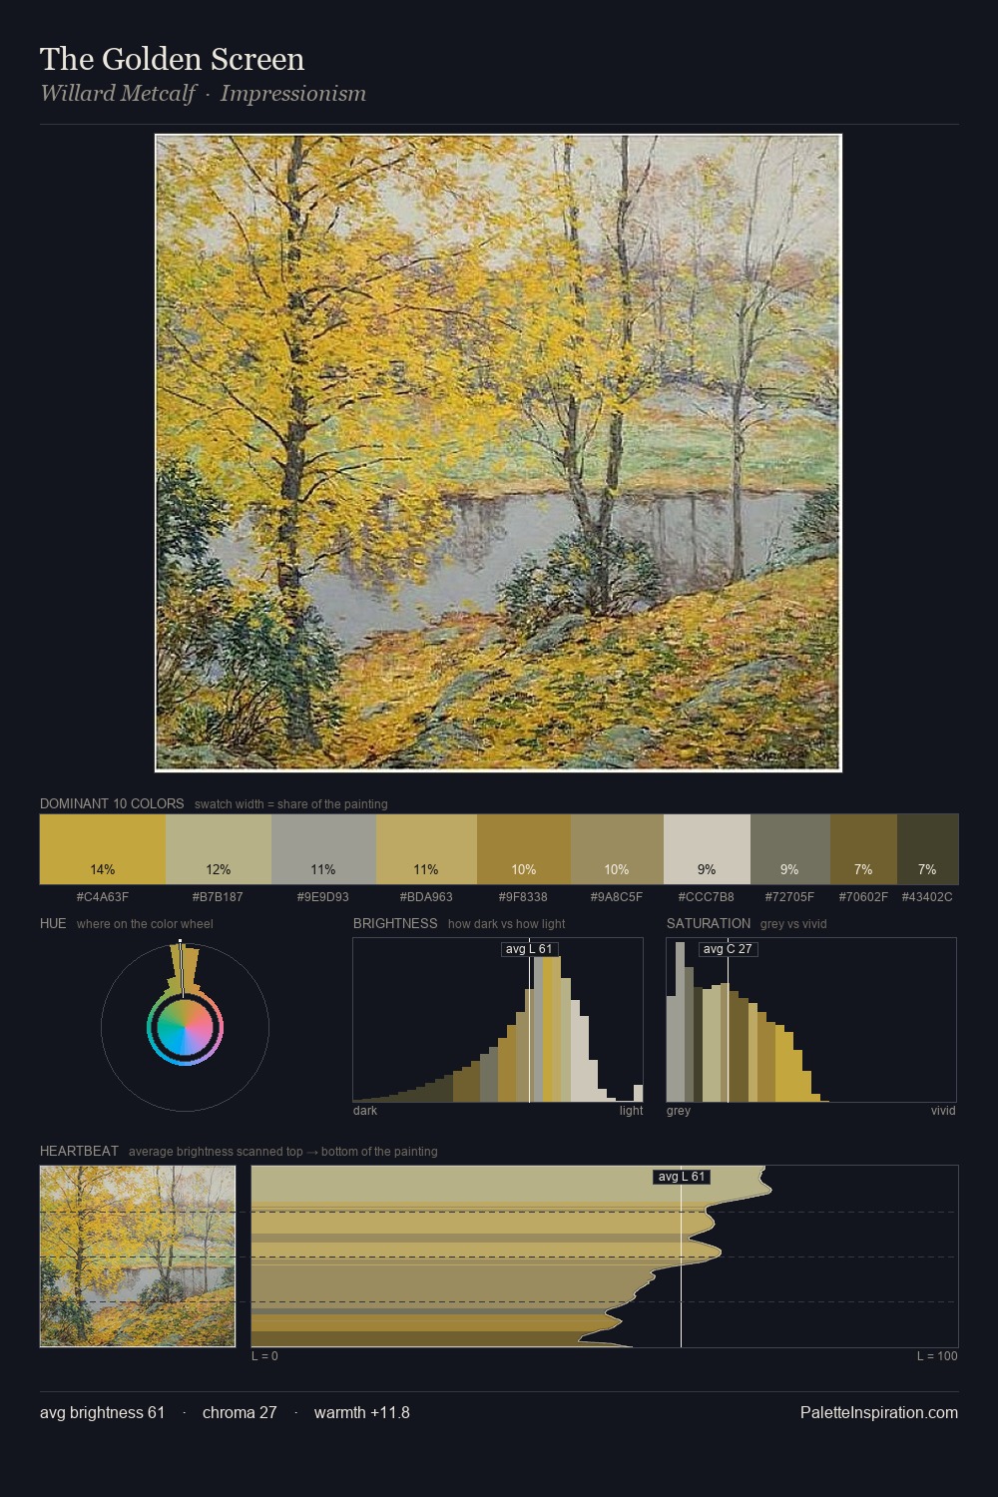Click the 'avg L 61' brightness histogram label
This screenshot has width=998, height=1497.
[529, 949]
